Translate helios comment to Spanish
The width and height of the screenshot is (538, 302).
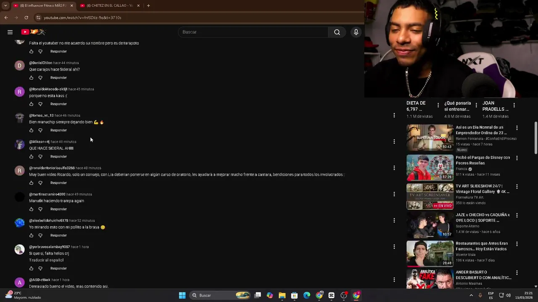coord(46,260)
